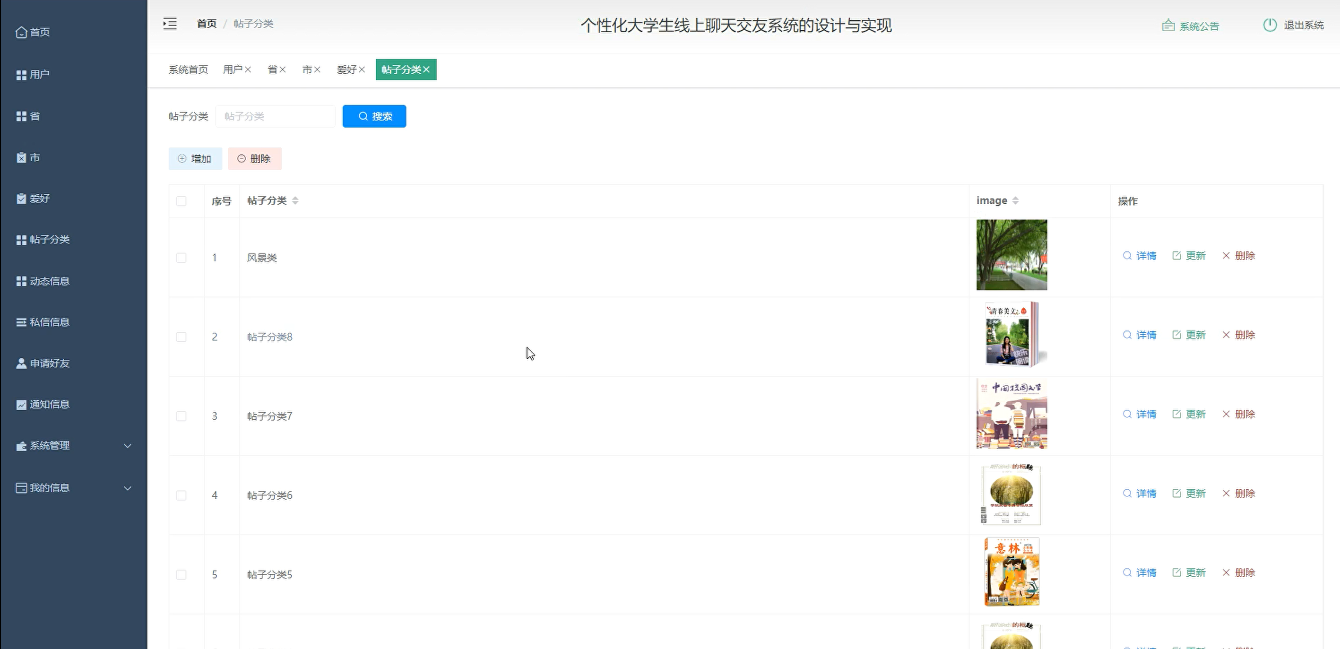Screen dimensions: 1340x649
Task: Click the 系统公告 announcement icon
Action: coord(1168,26)
